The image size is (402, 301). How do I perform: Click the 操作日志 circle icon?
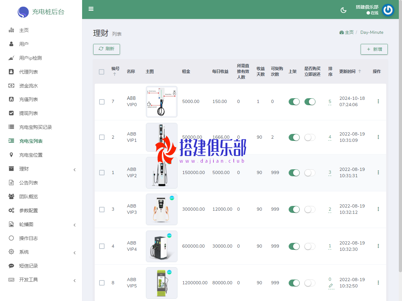[x=11, y=238]
